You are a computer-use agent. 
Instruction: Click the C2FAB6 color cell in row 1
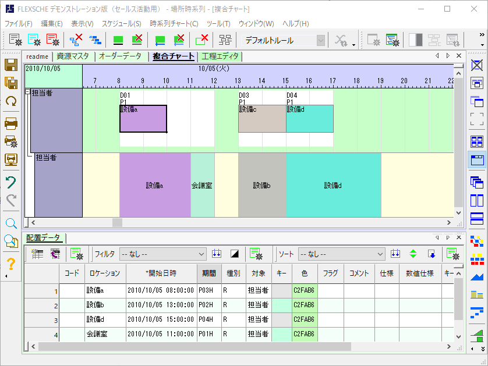tap(304, 290)
